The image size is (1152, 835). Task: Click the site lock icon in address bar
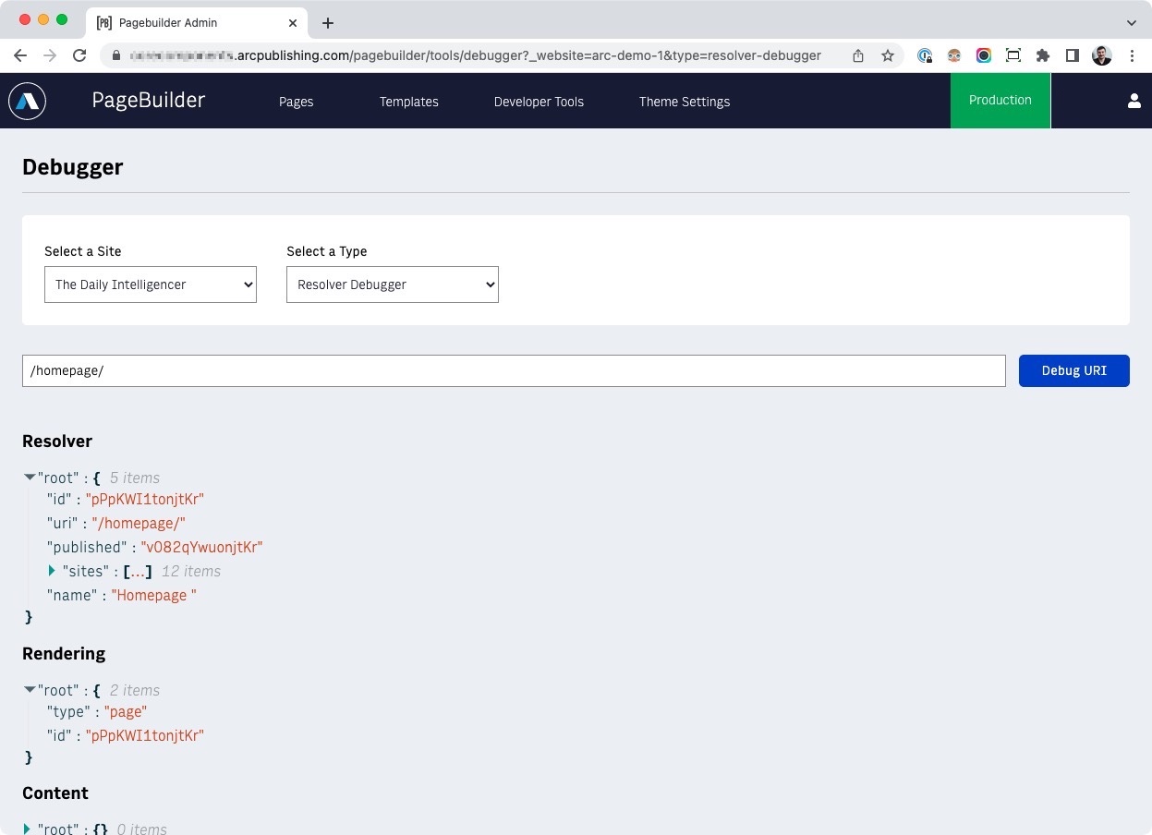point(115,55)
